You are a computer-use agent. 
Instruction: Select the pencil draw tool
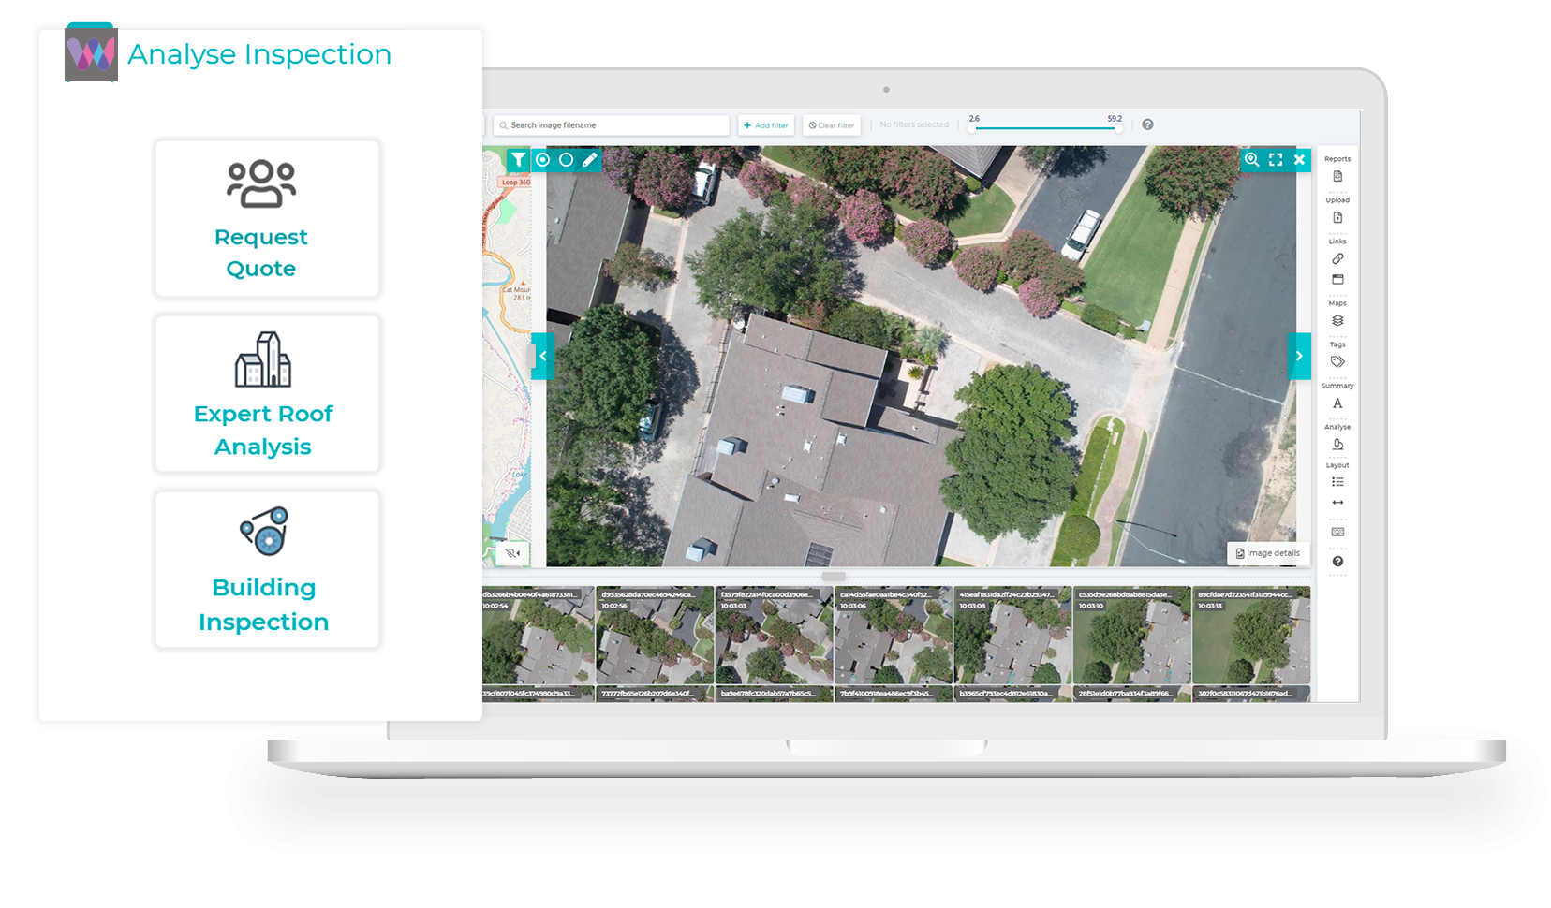pos(589,160)
